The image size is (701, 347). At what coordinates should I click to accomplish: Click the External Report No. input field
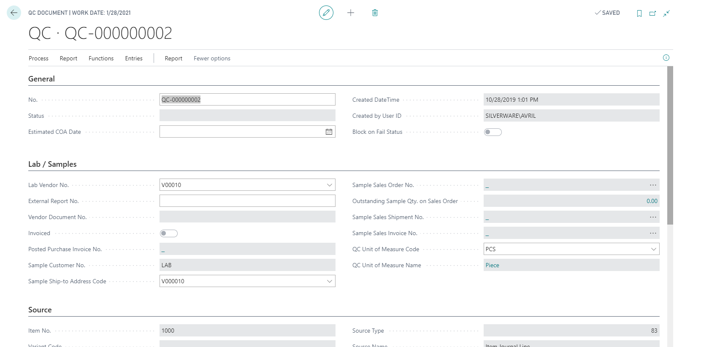(247, 201)
